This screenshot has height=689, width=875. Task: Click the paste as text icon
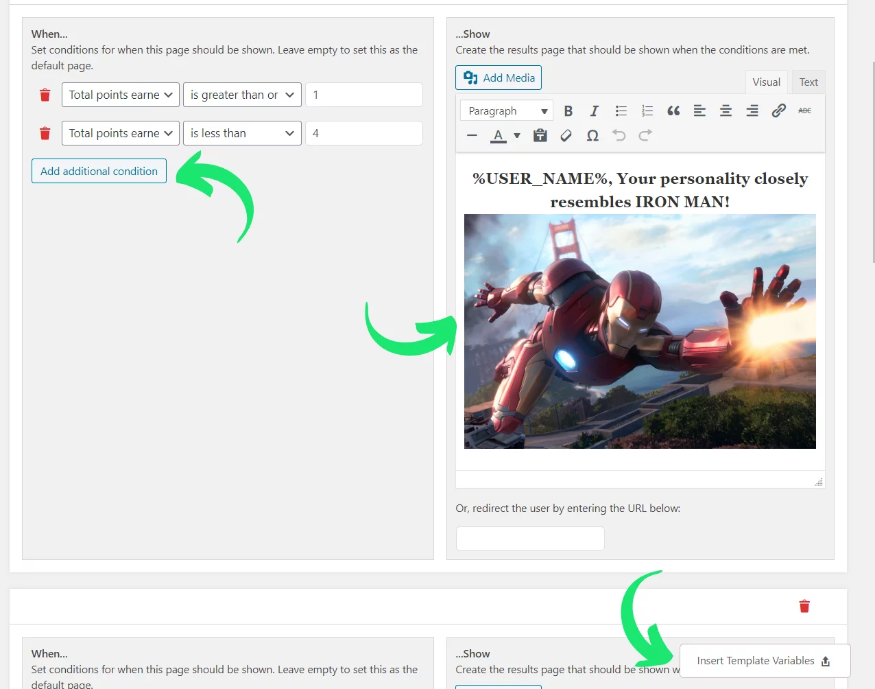pyautogui.click(x=540, y=136)
